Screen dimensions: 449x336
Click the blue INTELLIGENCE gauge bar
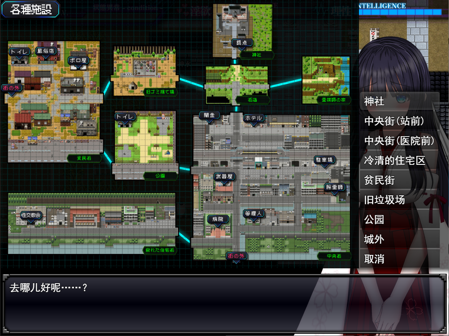pyautogui.click(x=400, y=12)
